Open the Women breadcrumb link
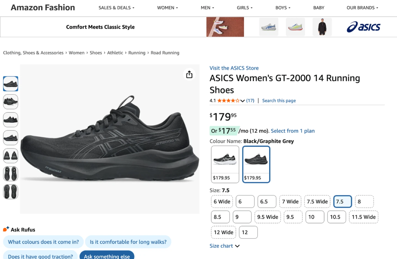 pos(77,53)
